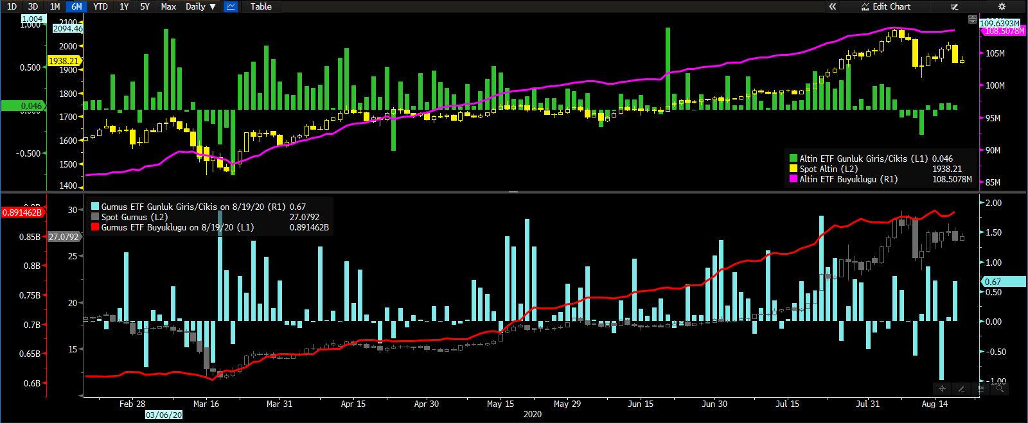Click Gumus ETF Gunluk Giris/Cikis legend label
Image resolution: width=1028 pixels, height=423 pixels.
[x=193, y=207]
